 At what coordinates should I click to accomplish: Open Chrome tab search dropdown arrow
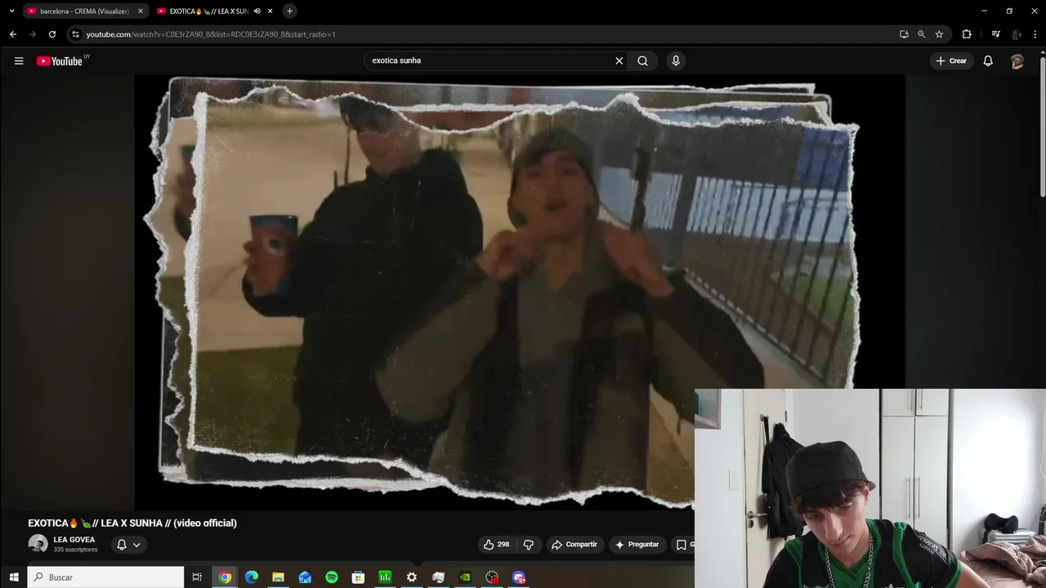[x=11, y=11]
